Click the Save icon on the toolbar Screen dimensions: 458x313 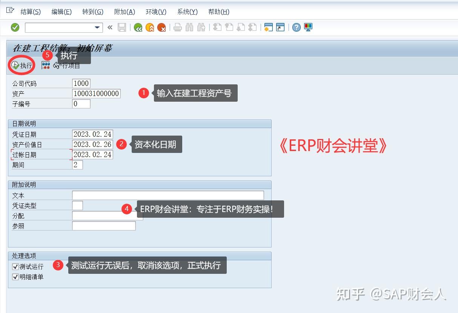121,27
